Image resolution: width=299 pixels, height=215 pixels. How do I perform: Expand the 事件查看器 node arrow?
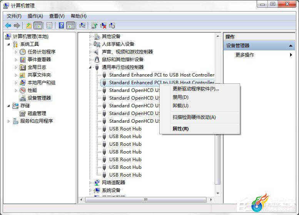pyautogui.click(x=16, y=60)
